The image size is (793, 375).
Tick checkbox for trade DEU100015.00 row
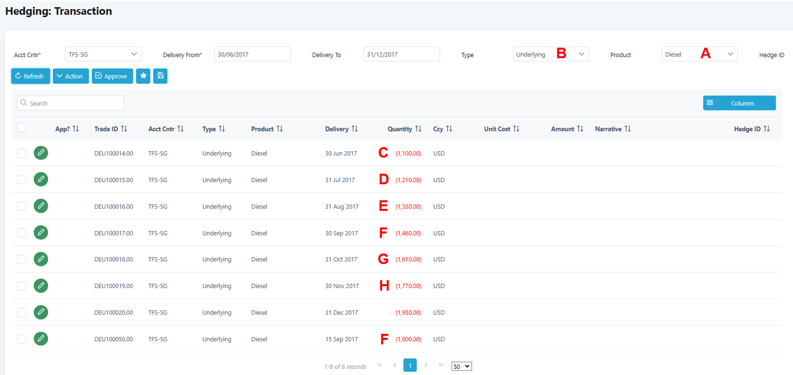tap(22, 180)
